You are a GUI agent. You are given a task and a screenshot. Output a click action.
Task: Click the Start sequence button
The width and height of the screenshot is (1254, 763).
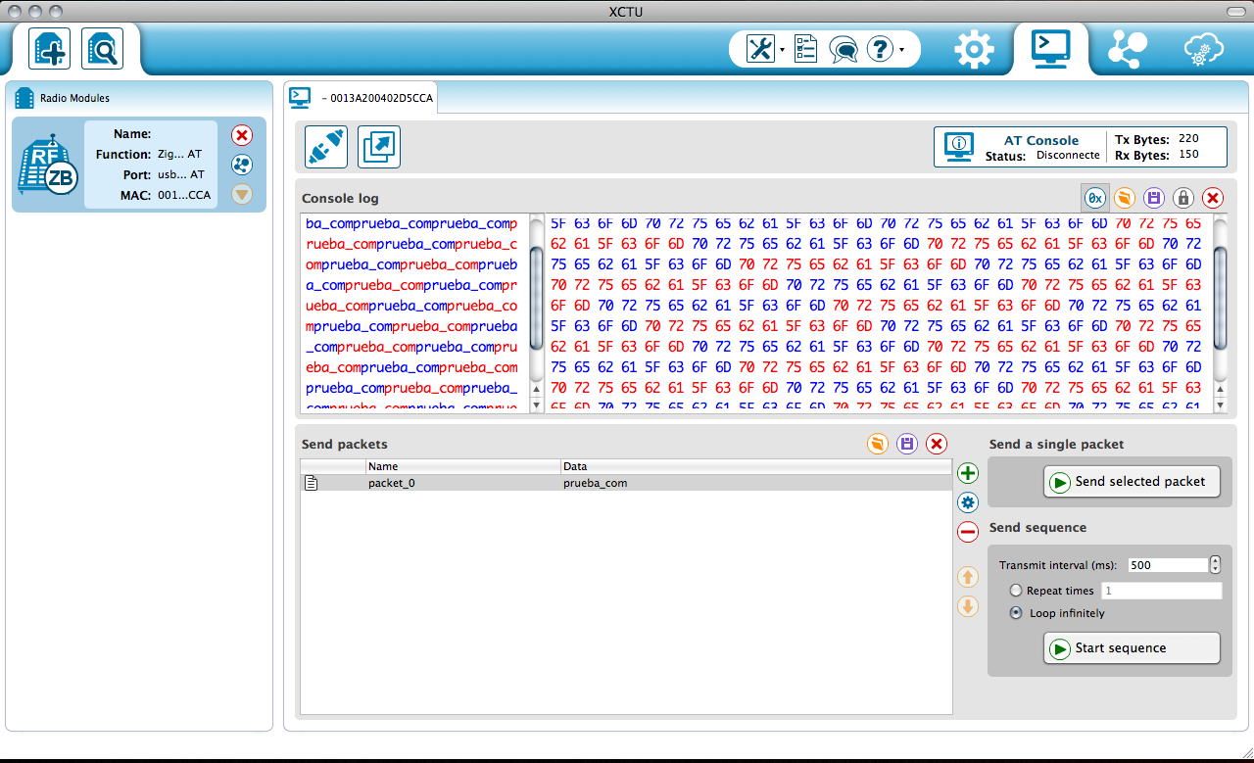point(1132,648)
